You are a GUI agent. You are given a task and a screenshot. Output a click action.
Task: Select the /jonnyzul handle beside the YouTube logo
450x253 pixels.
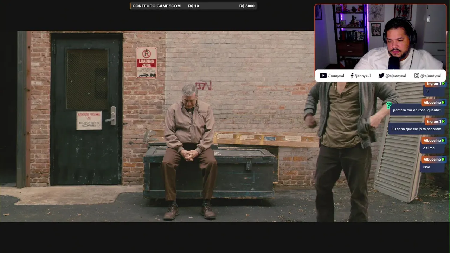click(336, 76)
